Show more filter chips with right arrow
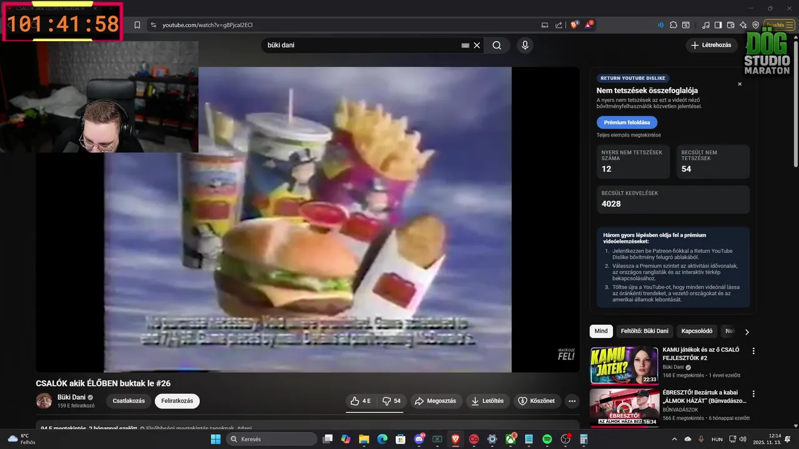Screen dimensions: 799x449 click(x=747, y=332)
